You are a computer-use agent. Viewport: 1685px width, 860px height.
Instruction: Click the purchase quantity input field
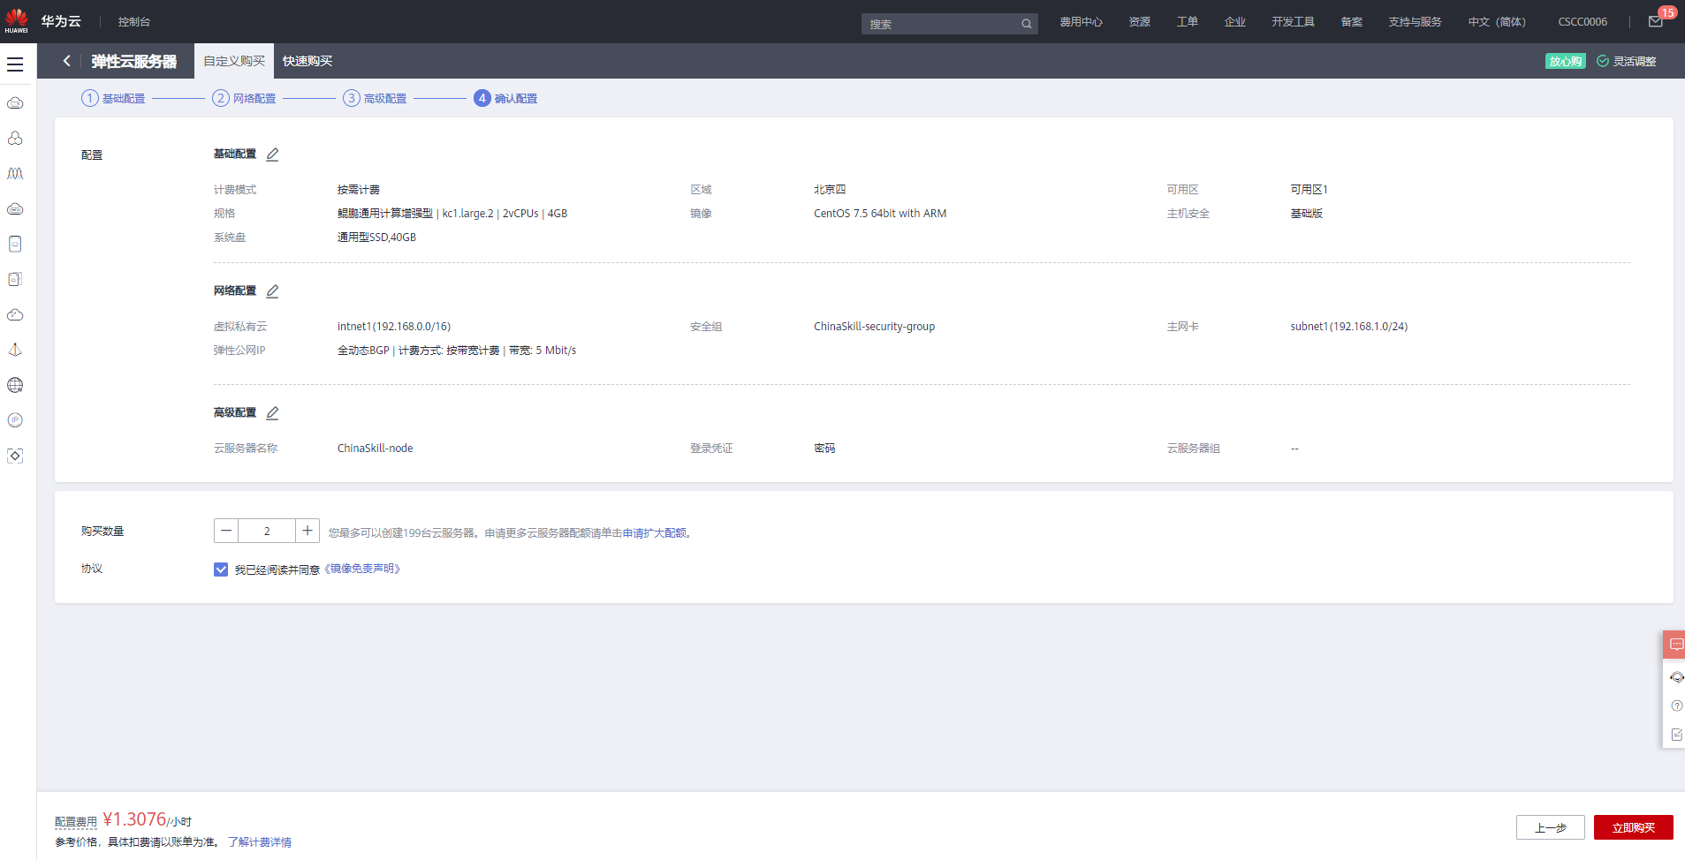(267, 531)
